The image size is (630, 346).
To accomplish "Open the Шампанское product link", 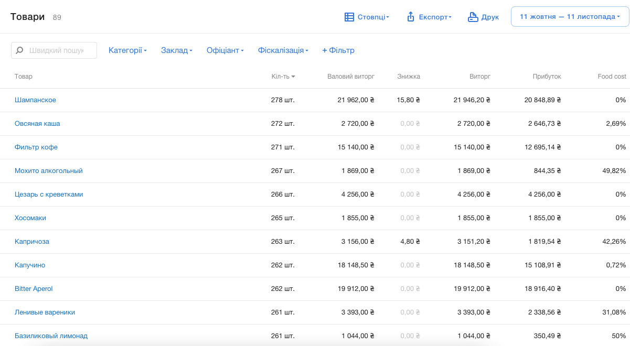I will tap(35, 100).
